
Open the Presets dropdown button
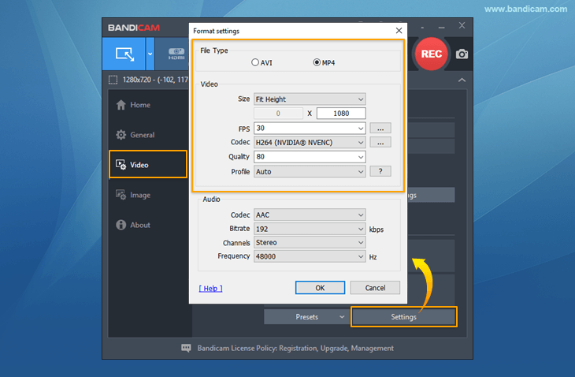[x=306, y=317]
